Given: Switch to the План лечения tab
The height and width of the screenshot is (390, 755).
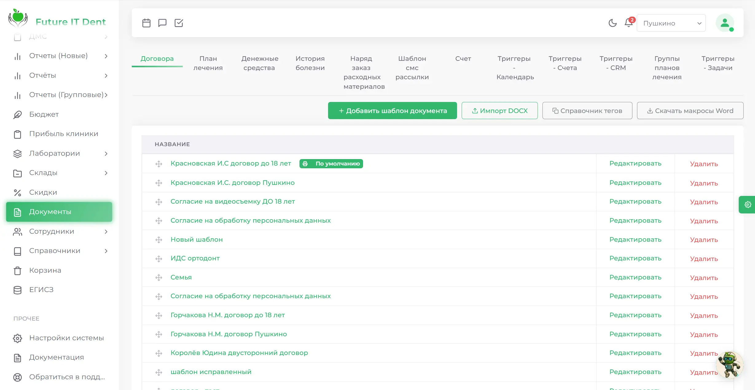Looking at the screenshot, I should [x=208, y=63].
